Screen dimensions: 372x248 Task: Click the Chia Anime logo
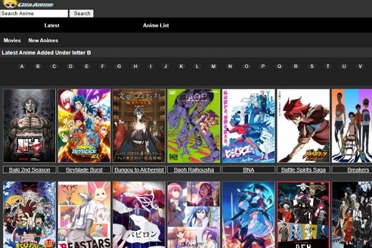pyautogui.click(x=28, y=4)
